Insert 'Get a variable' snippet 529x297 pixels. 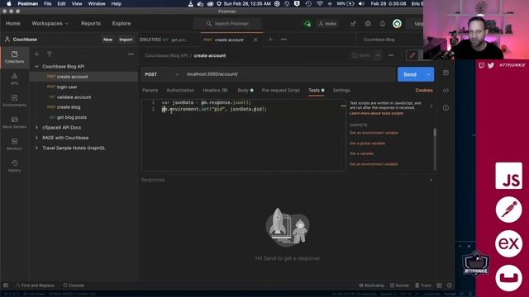pos(361,153)
